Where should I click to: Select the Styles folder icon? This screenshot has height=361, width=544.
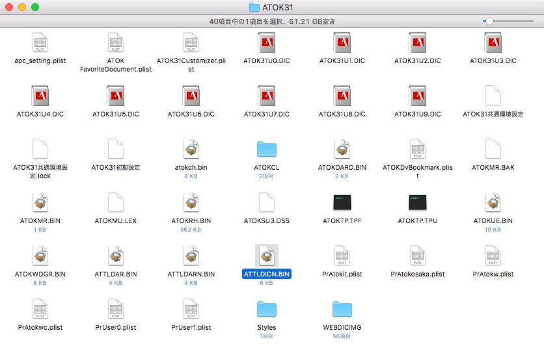(266, 310)
